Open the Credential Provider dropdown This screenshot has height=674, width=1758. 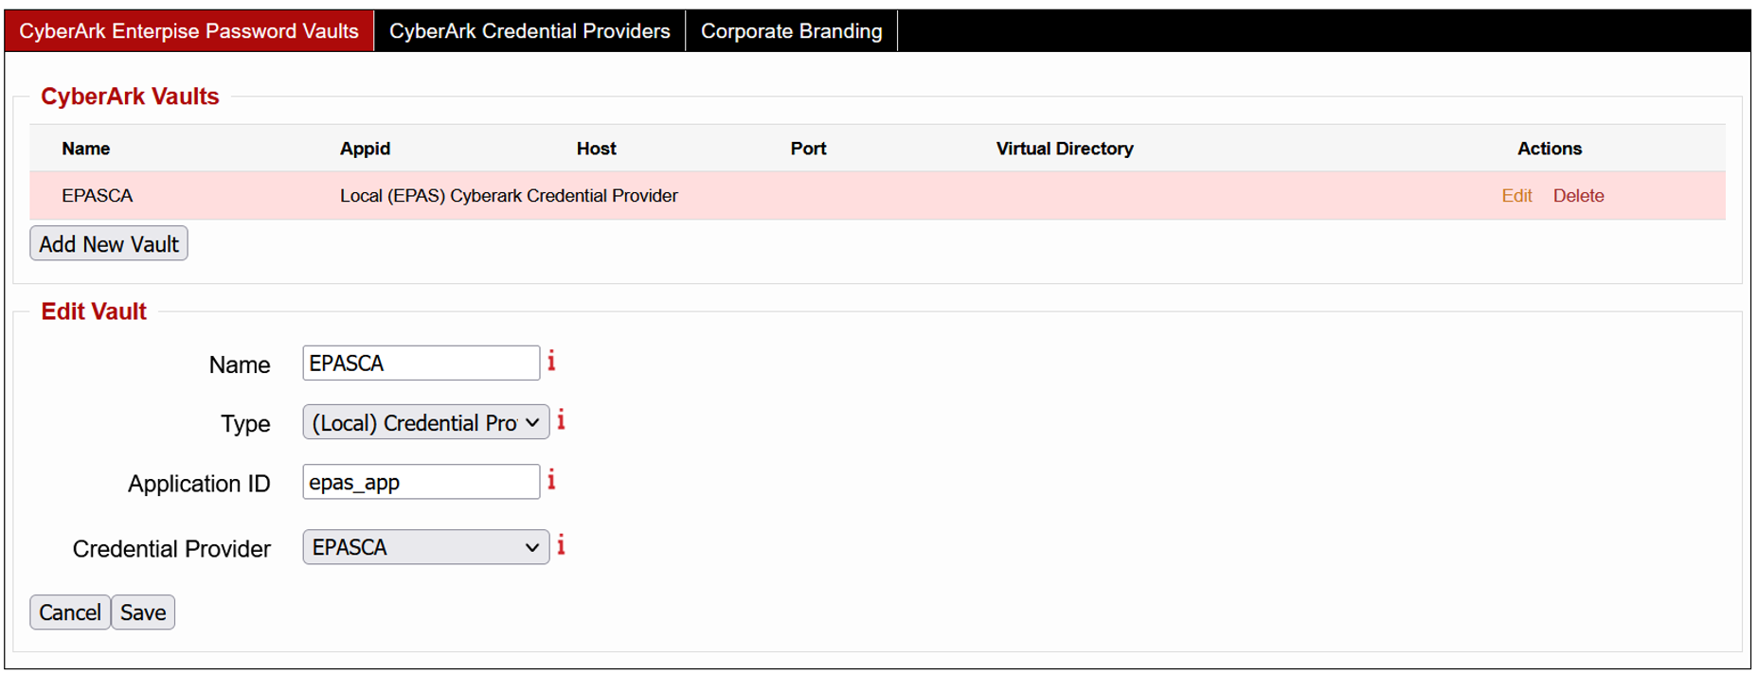tap(426, 547)
